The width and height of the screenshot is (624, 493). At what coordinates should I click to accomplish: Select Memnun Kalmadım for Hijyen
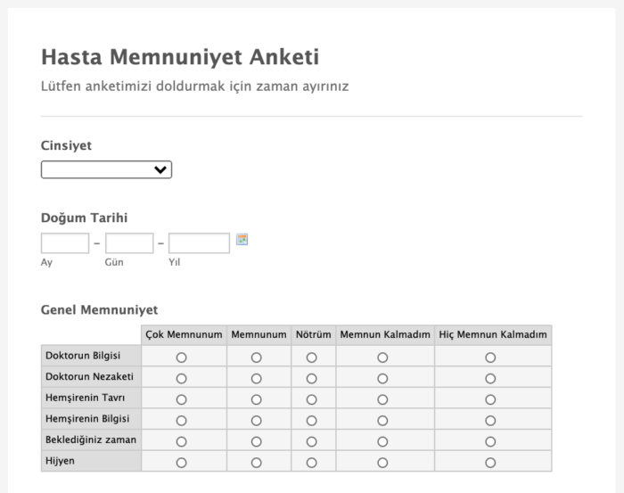[382, 463]
